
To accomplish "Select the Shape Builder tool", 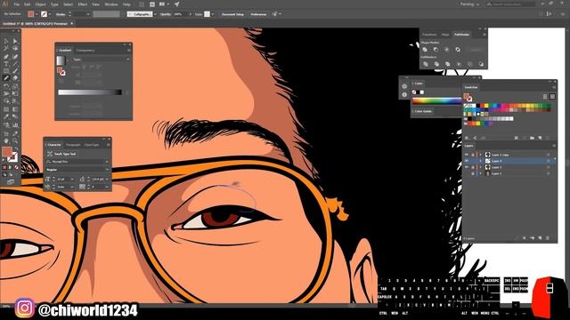I will click(x=6, y=101).
